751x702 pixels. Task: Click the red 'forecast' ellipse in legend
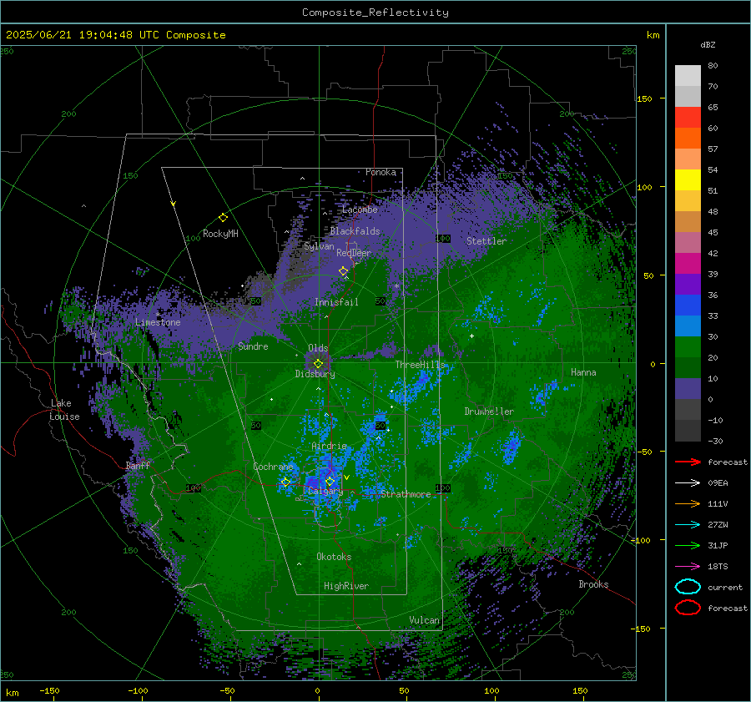point(688,608)
